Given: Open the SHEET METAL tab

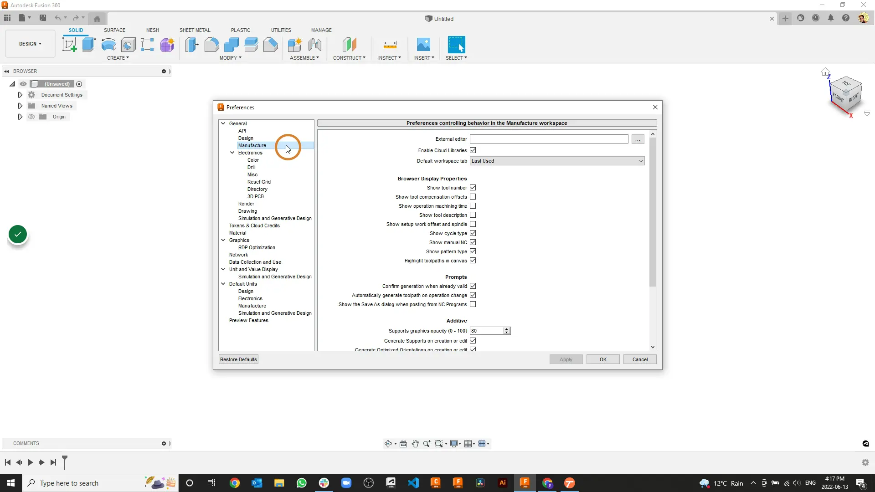Looking at the screenshot, I should [x=195, y=30].
